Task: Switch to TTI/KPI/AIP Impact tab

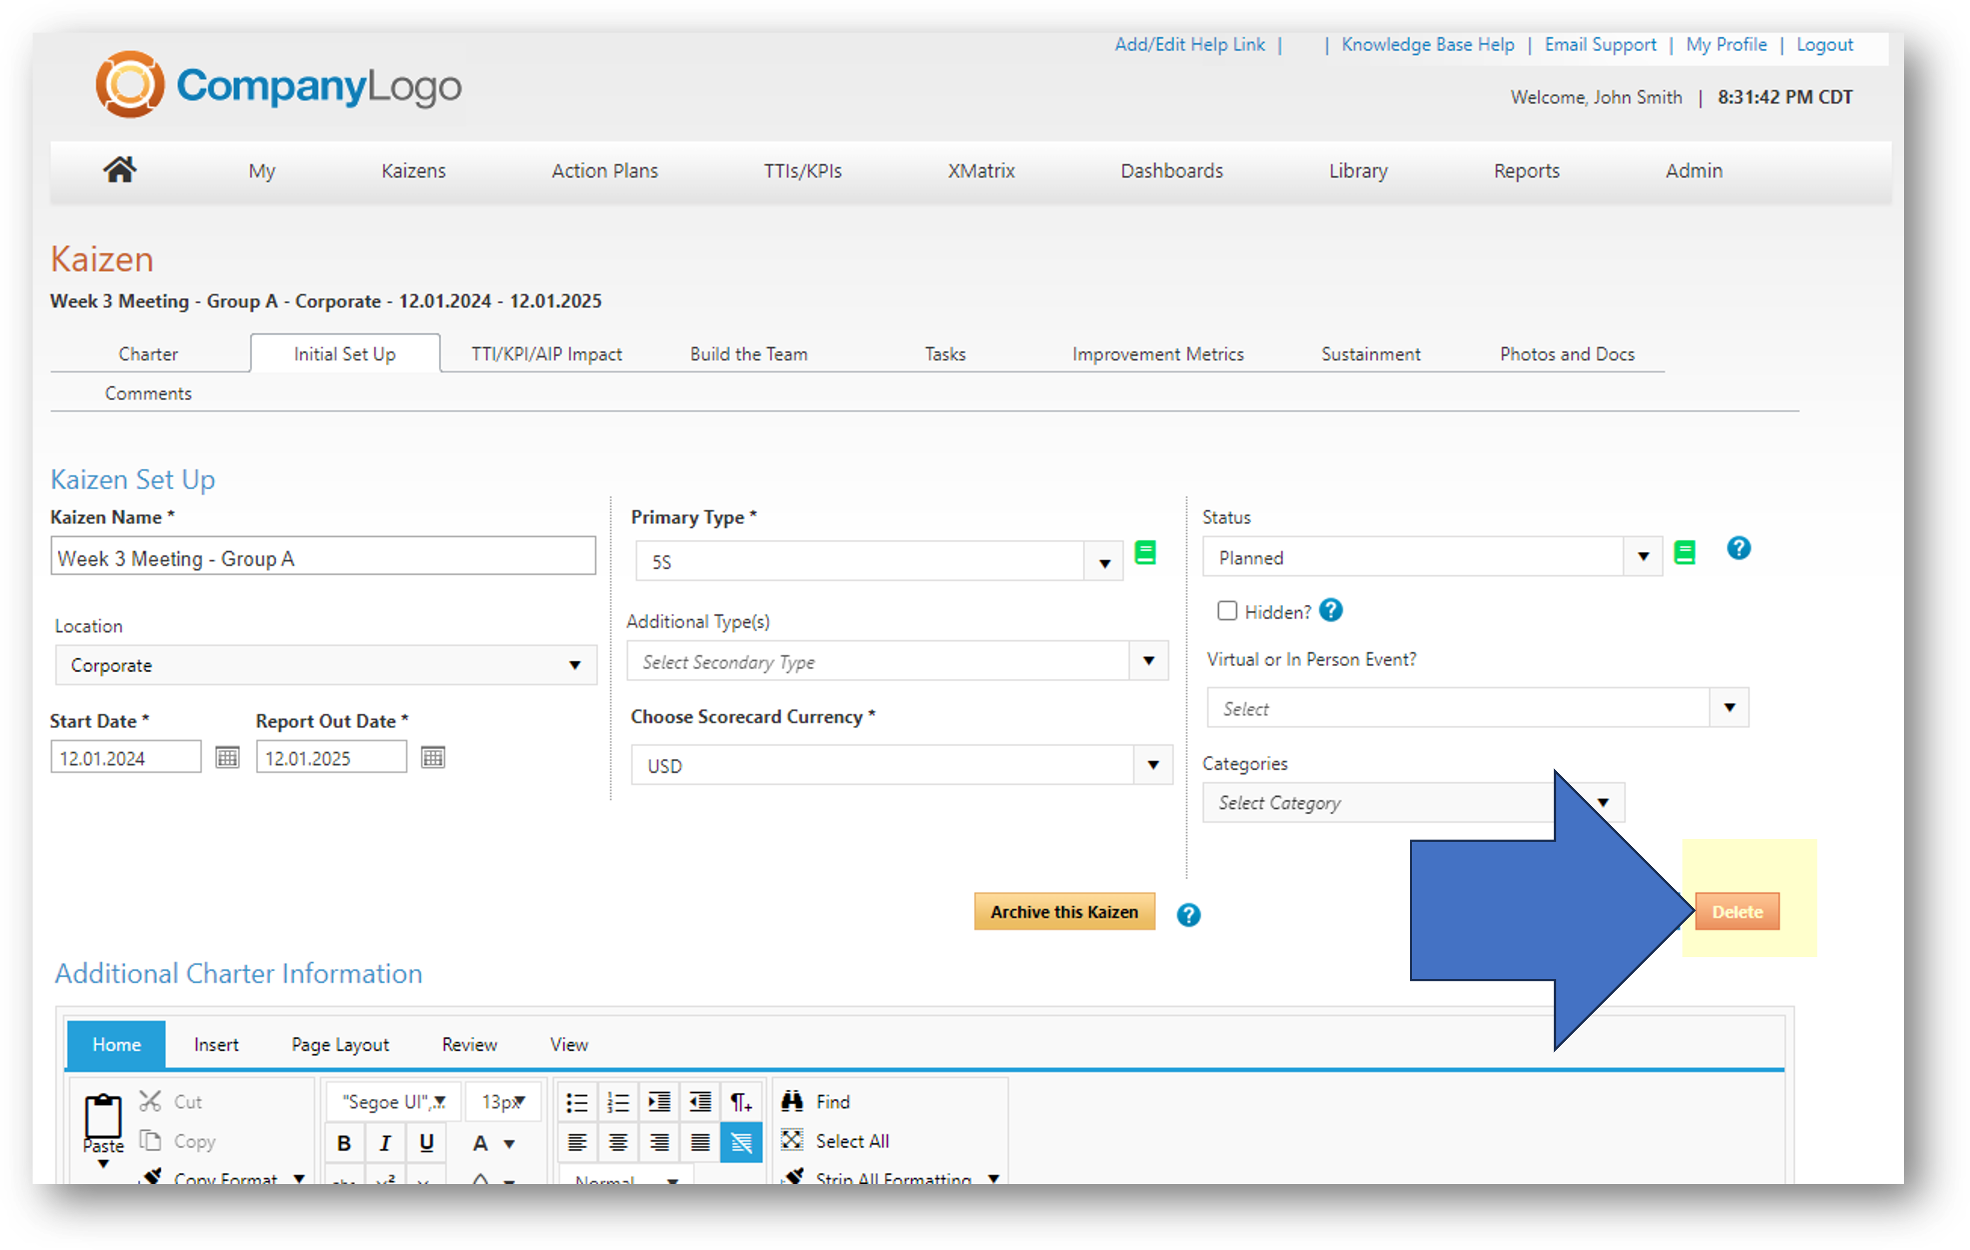Action: pos(547,354)
